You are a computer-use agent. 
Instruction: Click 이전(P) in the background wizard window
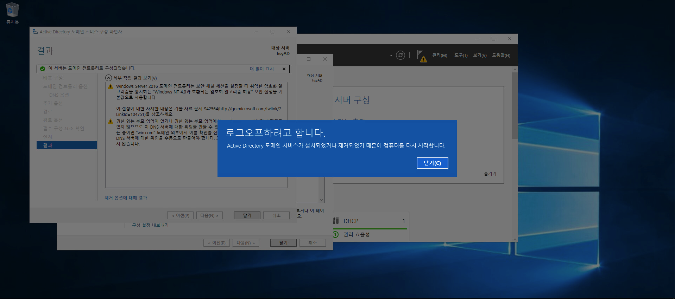point(216,243)
